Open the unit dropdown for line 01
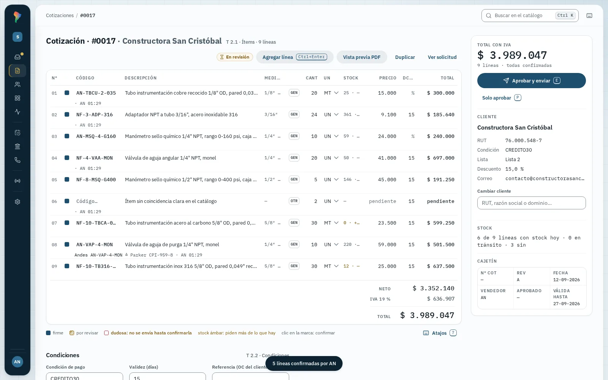 [331, 93]
